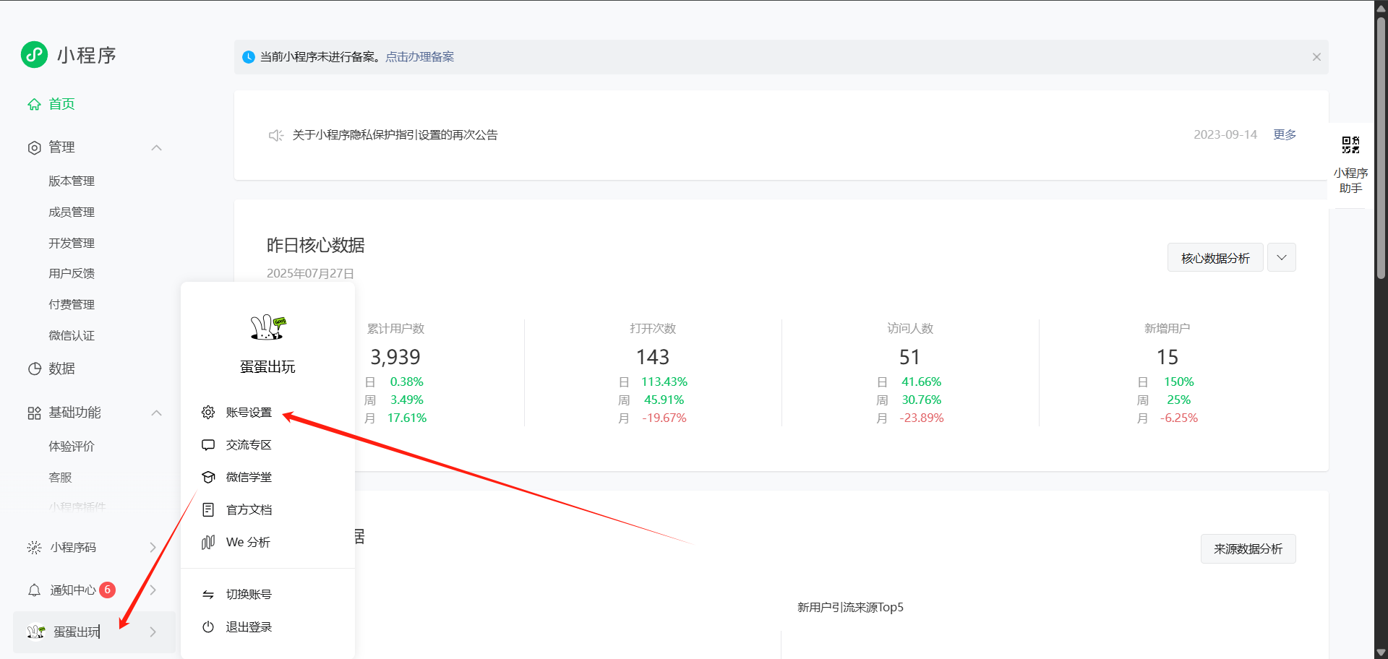Open dropdown arrow beside 核心数据分析
This screenshot has width=1388, height=659.
click(x=1281, y=258)
